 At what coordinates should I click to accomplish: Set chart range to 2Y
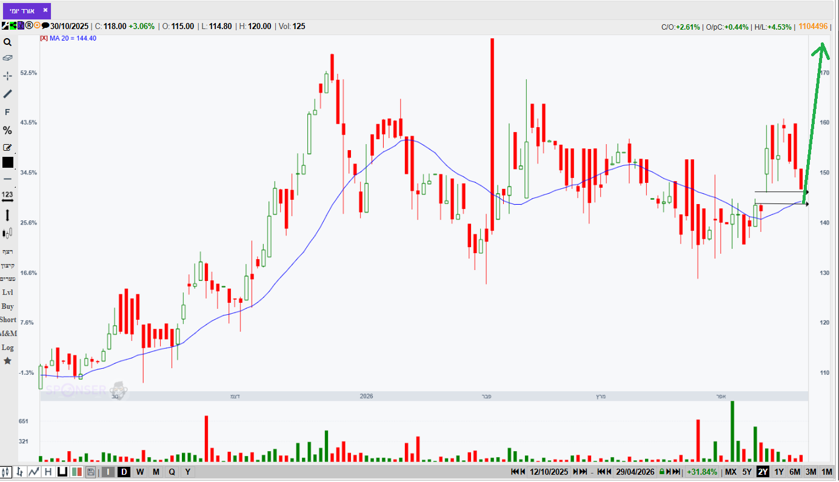763,472
